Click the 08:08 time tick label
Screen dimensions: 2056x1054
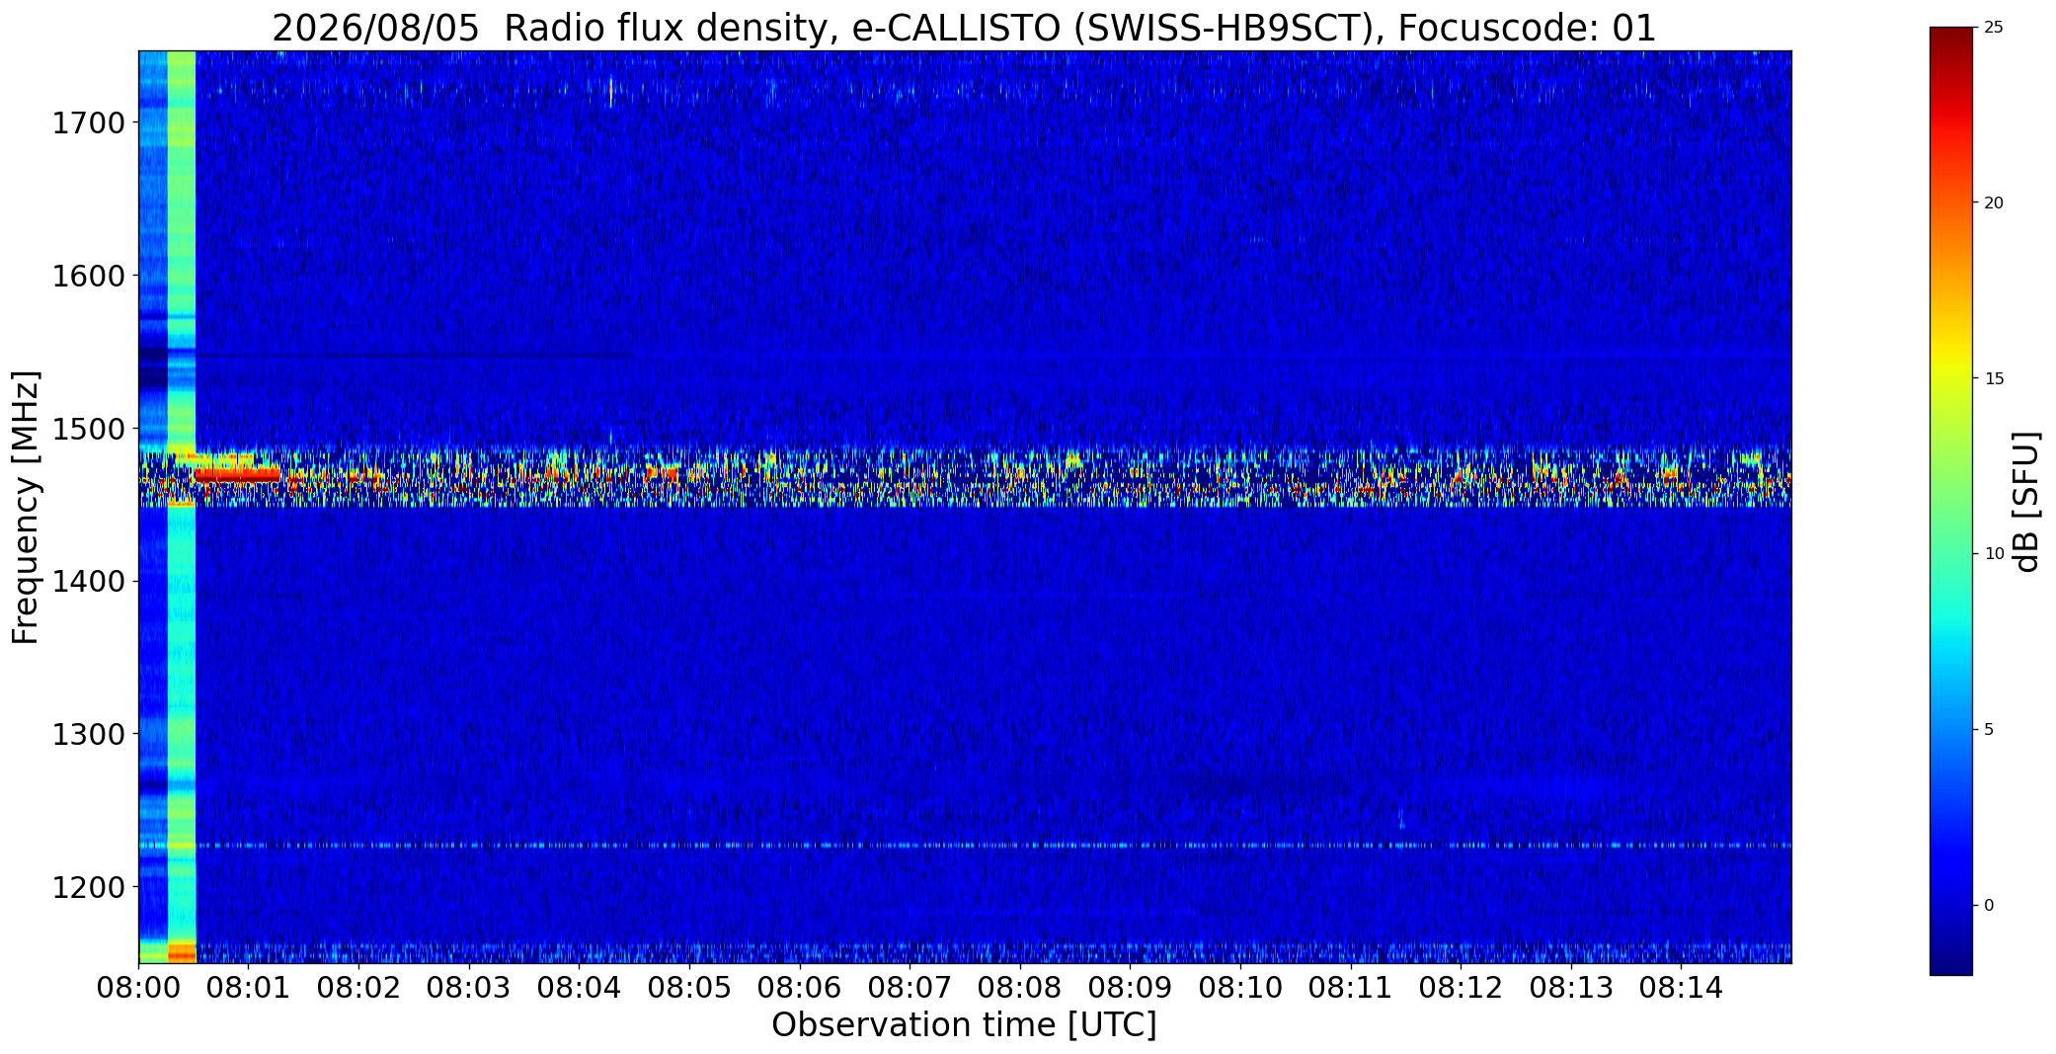click(x=1020, y=988)
